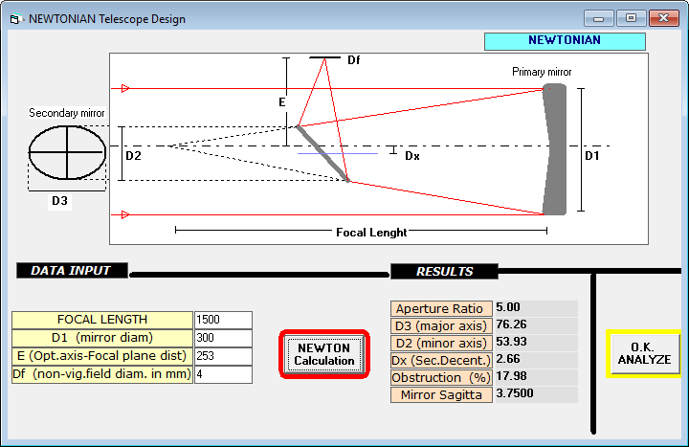Minimize the NEWTONIAN Telescope Design window

pyautogui.click(x=598, y=18)
